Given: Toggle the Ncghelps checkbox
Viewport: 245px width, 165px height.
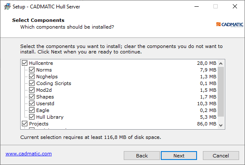Looking at the screenshot, I should coord(32,77).
